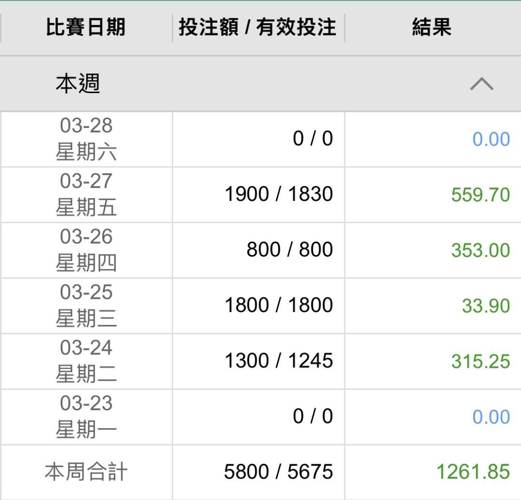Click the 本周合計 weekly total label
Viewport: 521px width, 500px height.
click(86, 472)
